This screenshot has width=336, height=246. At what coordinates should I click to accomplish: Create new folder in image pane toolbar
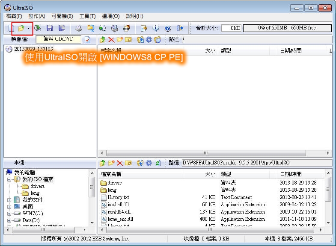pos(120,39)
